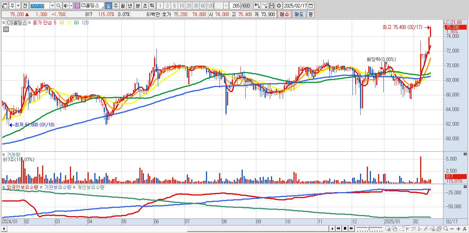
Task: Click the 종가 단순 moving average legend
Action: [x=42, y=23]
